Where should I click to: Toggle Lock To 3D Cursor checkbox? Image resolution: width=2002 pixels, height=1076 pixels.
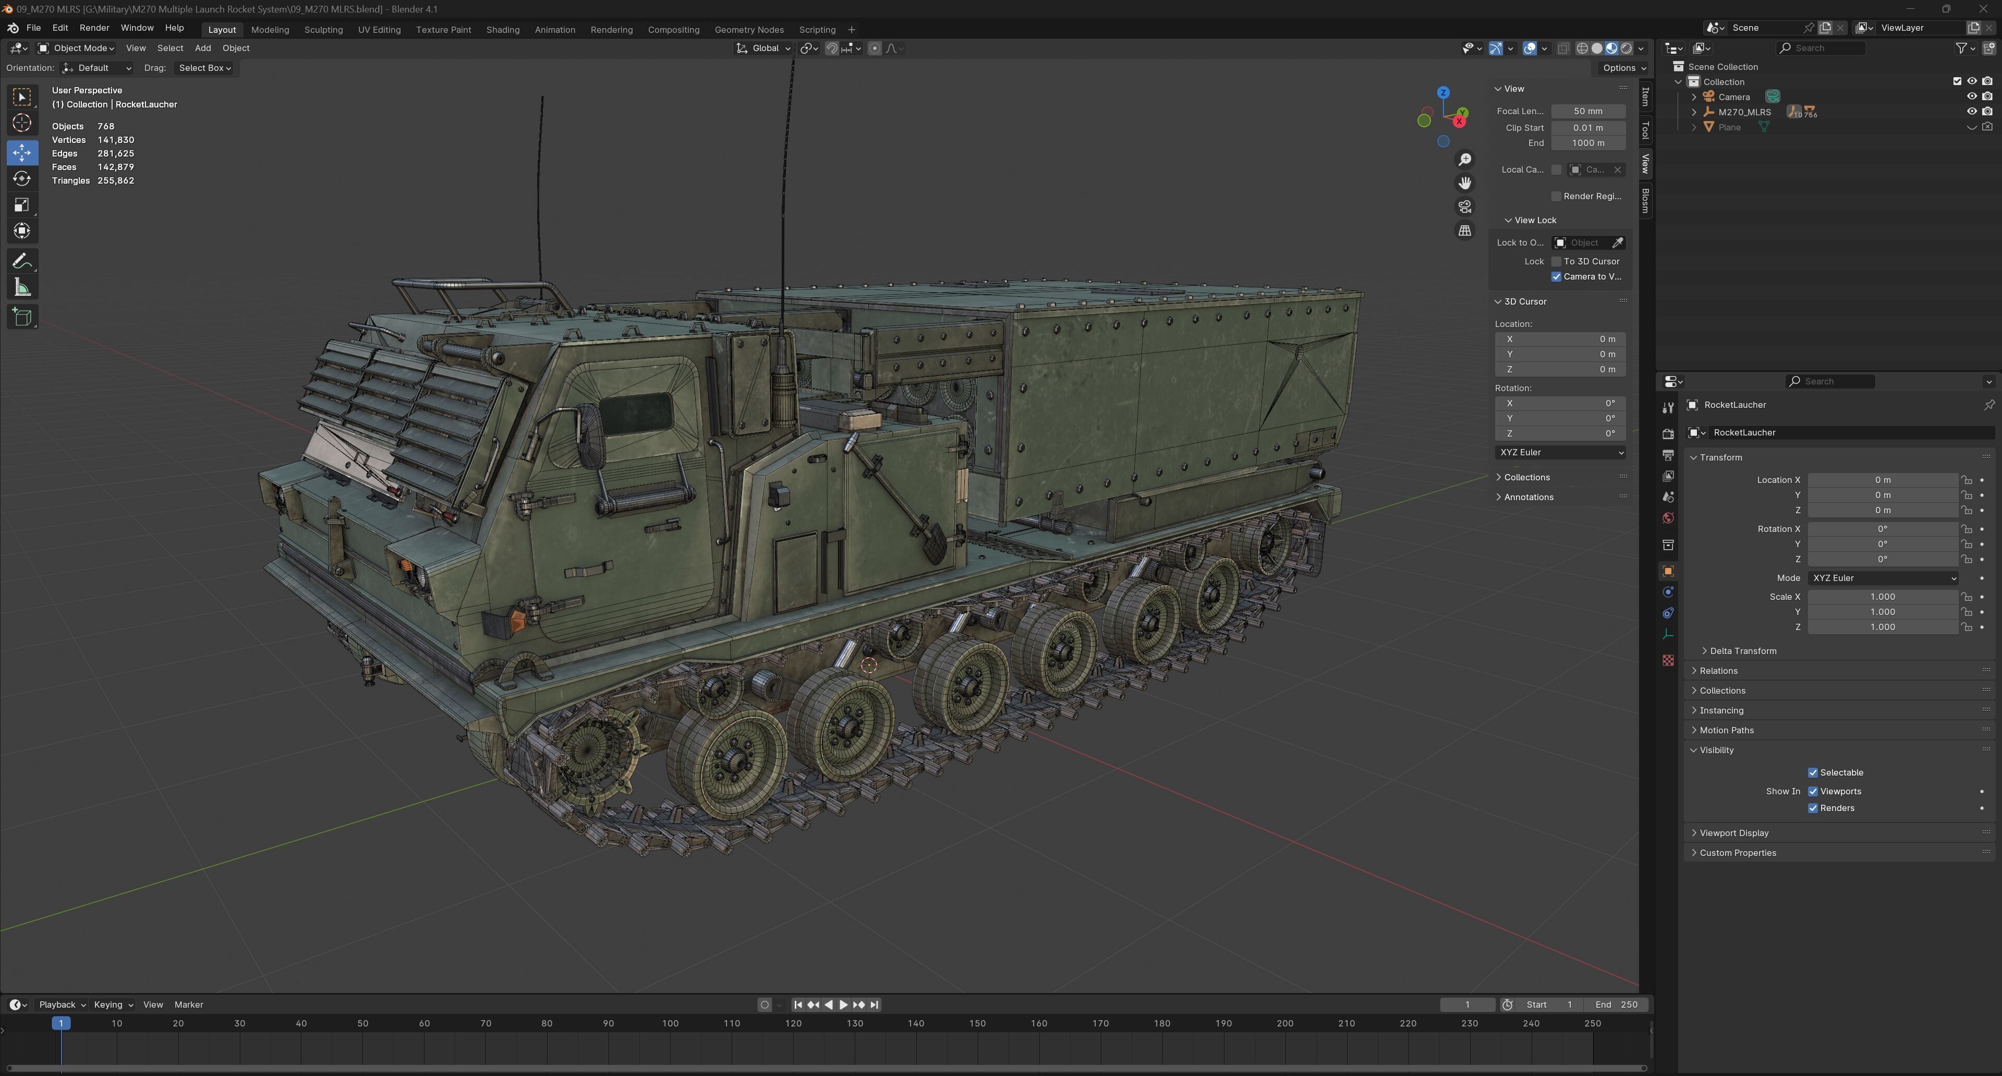pyautogui.click(x=1556, y=261)
